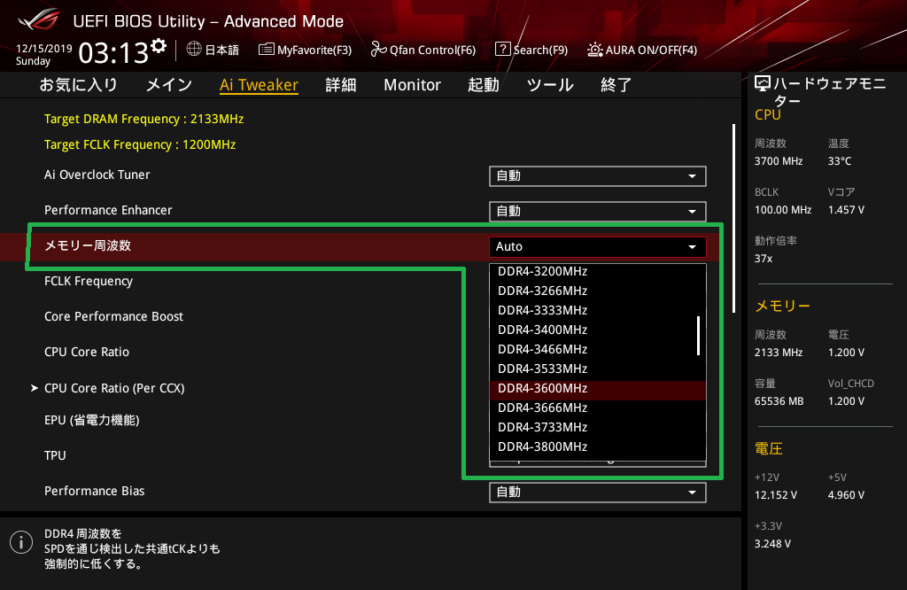Collapse the メモリー周波数 Auto dropdown
The height and width of the screenshot is (590, 907).
(598, 246)
